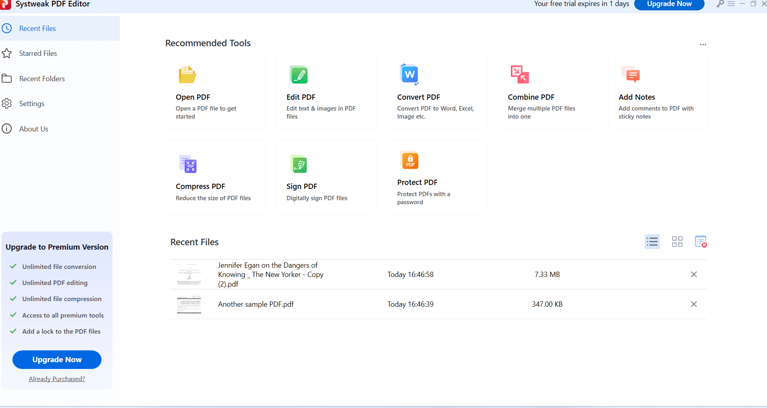Click Add a lock to the PDF files text
Viewport: 767px width, 408px height.
(x=61, y=332)
